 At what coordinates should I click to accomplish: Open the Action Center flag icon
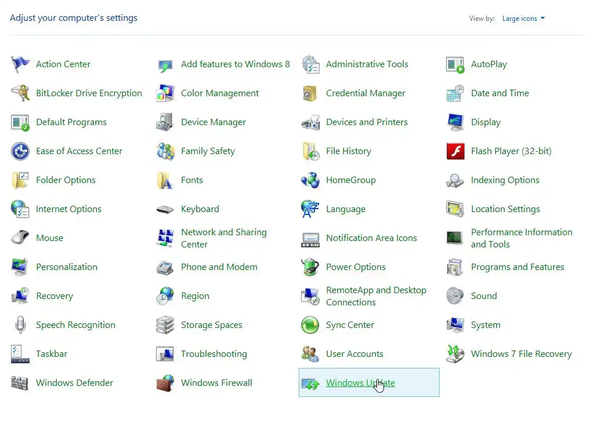click(x=20, y=64)
